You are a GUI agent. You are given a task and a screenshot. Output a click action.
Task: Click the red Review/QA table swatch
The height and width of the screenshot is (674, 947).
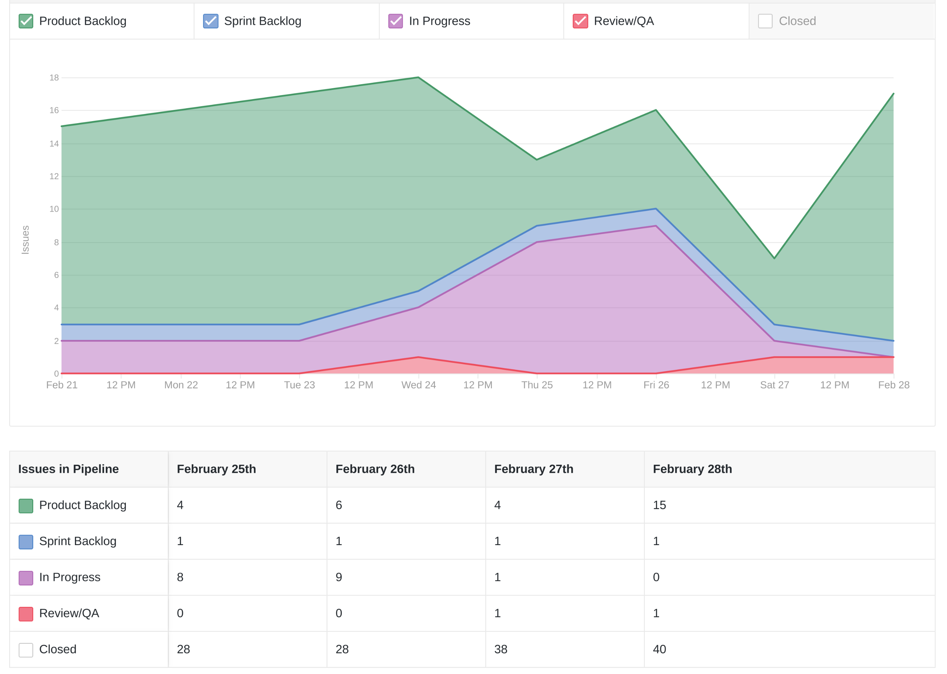pos(26,615)
